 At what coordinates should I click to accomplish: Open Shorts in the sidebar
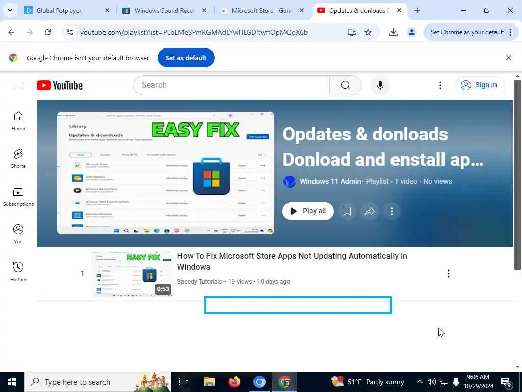18,159
